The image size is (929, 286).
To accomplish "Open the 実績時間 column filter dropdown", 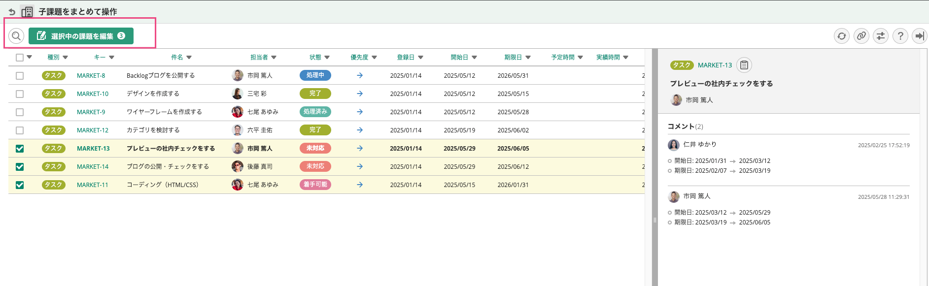I will pyautogui.click(x=626, y=58).
